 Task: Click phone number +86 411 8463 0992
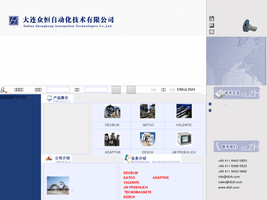tap(232, 171)
